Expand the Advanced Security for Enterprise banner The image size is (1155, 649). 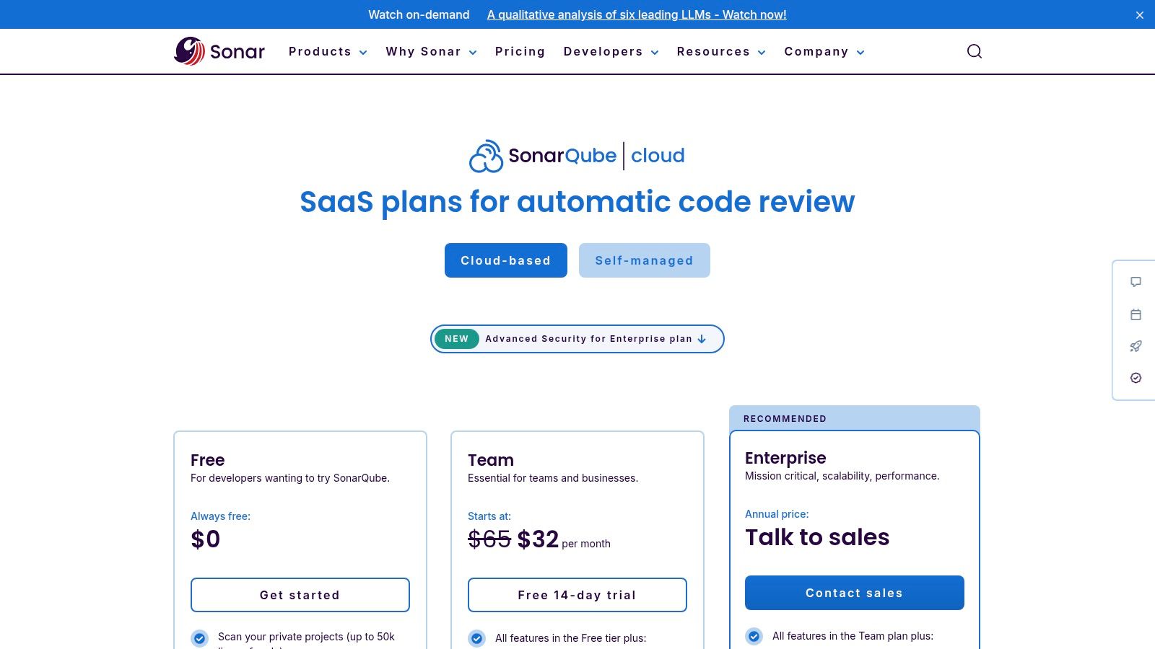(x=577, y=338)
